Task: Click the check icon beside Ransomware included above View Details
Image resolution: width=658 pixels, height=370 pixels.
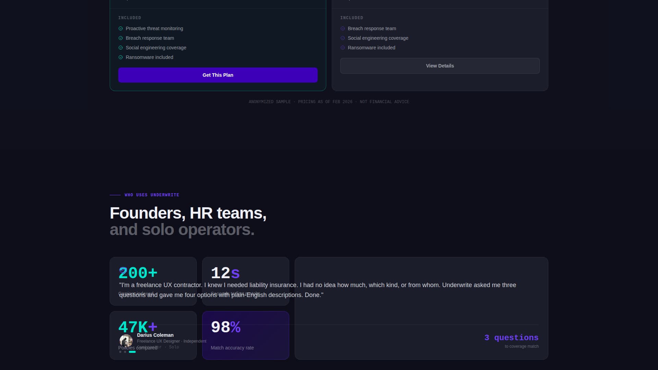Action: (343, 48)
